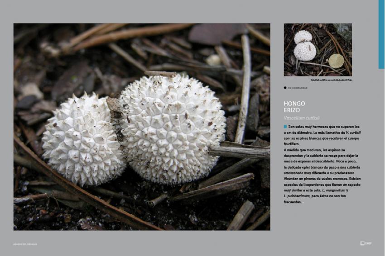Viewport: 385px width, 256px height.
Task: Click the coin in the thumbnail photo
Action: (336, 61)
